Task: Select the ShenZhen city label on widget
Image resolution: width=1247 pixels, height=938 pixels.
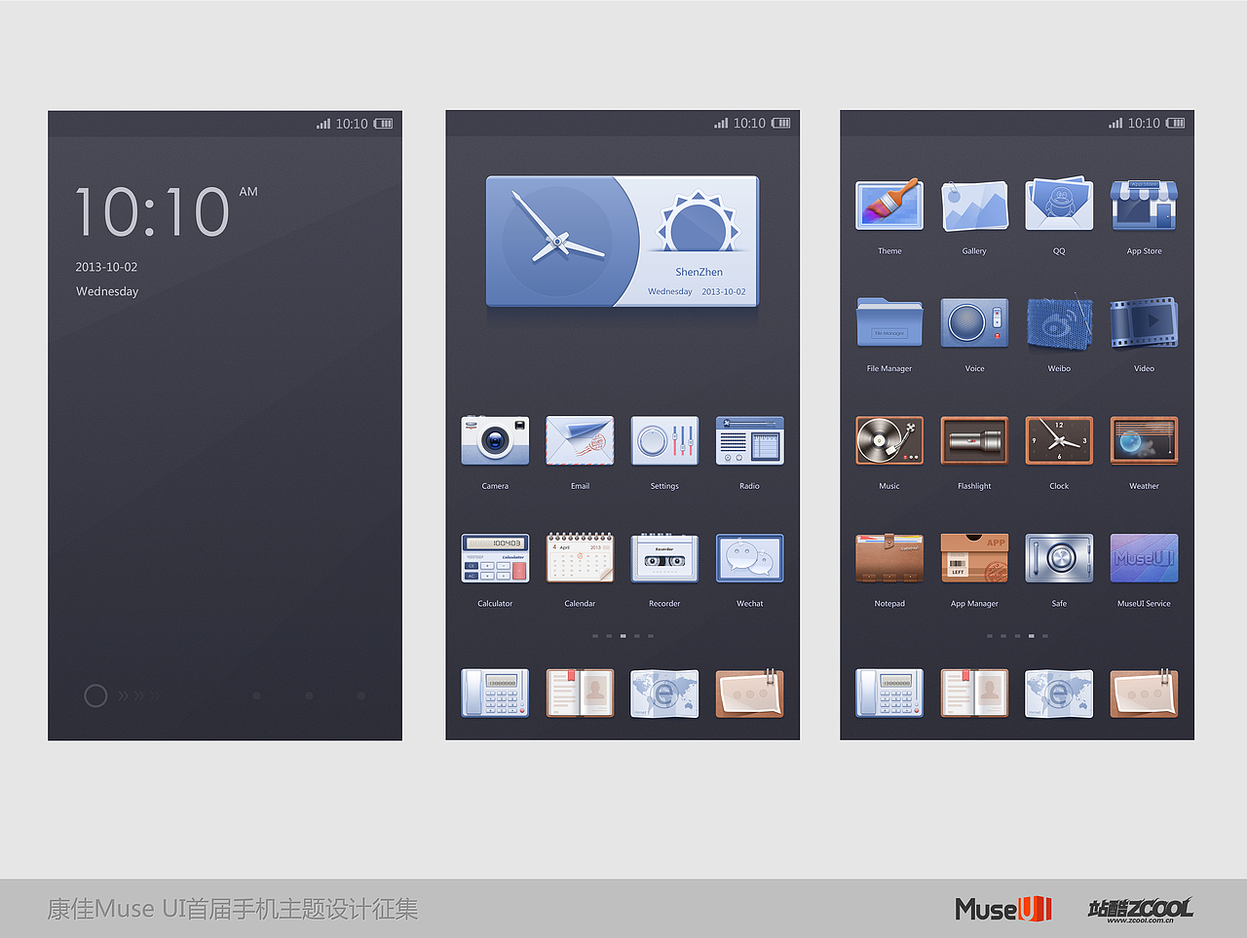Action: tap(699, 272)
